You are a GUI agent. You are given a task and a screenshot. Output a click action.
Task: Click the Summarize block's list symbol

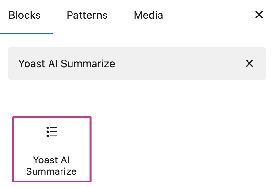pos(52,132)
